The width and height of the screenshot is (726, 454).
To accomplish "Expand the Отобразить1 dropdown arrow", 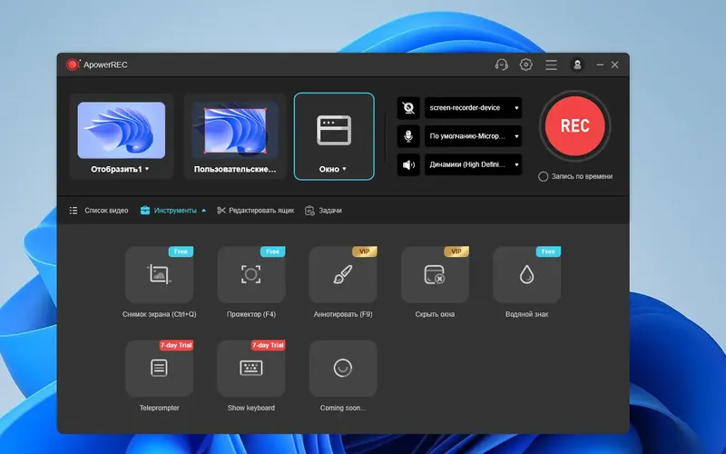I will tap(147, 169).
